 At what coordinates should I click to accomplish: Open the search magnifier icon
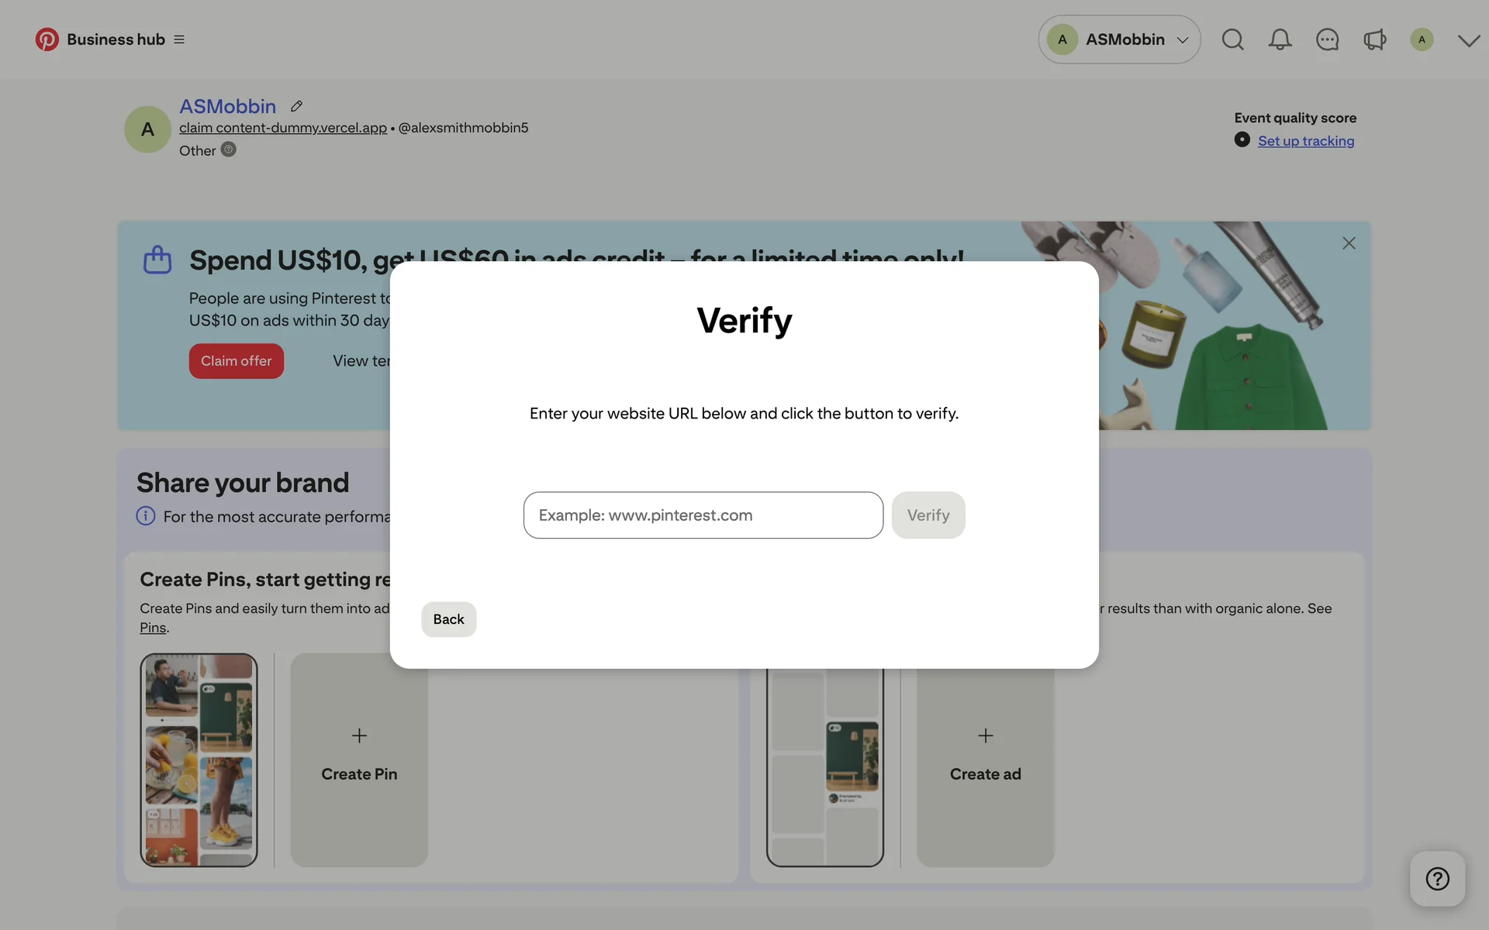pyautogui.click(x=1232, y=40)
